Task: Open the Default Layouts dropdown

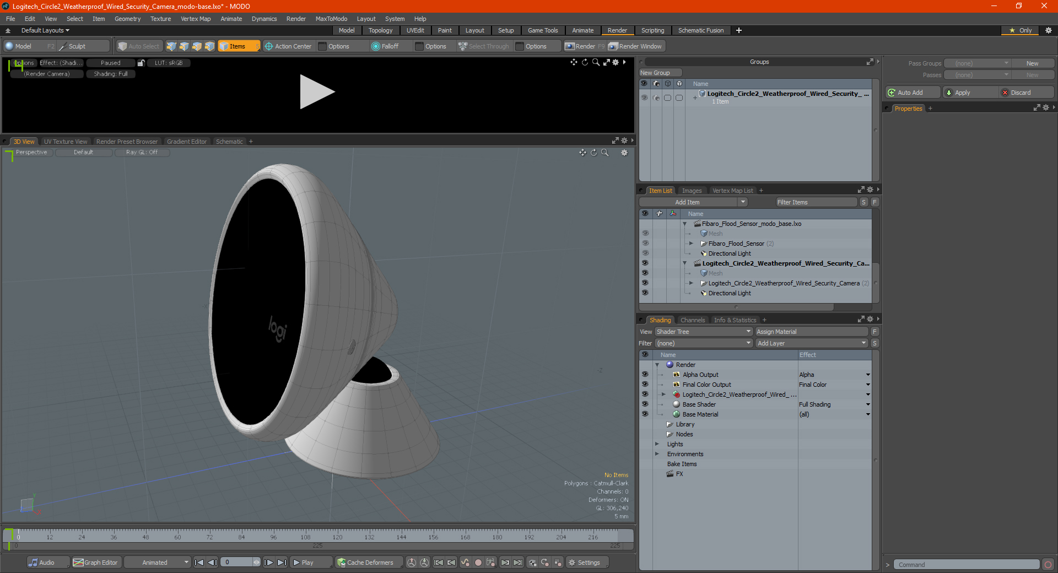Action: [x=45, y=30]
